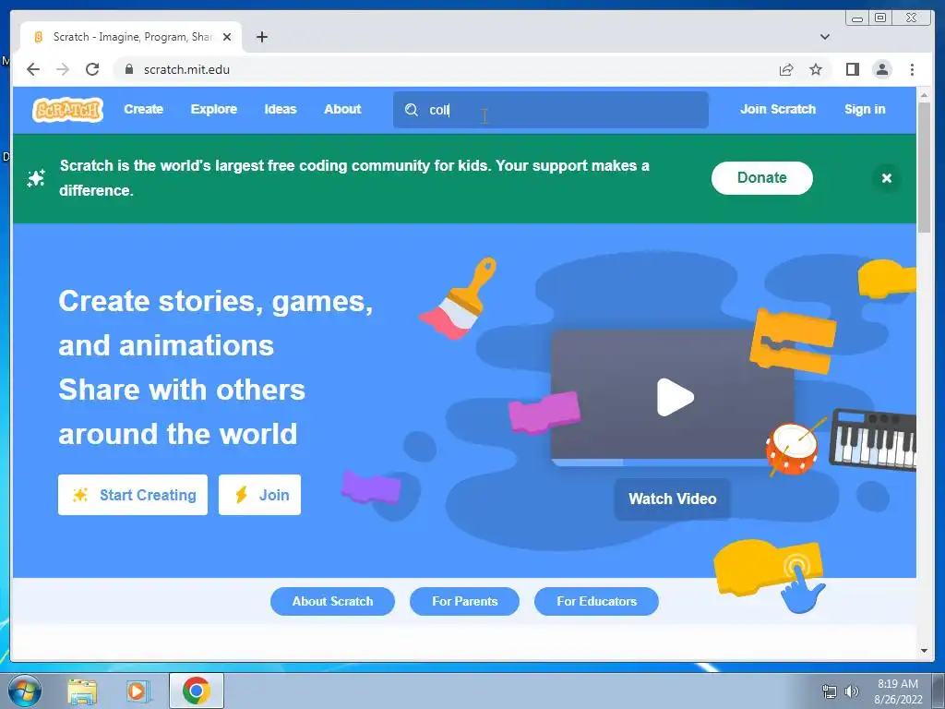The height and width of the screenshot is (709, 945).
Task: Click Sign in
Action: coord(865,109)
